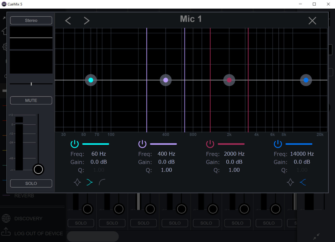Viewport: 335px width, 242px height.
Task: Select the purple 400 Hz node on the EQ curve
Action: point(166,80)
